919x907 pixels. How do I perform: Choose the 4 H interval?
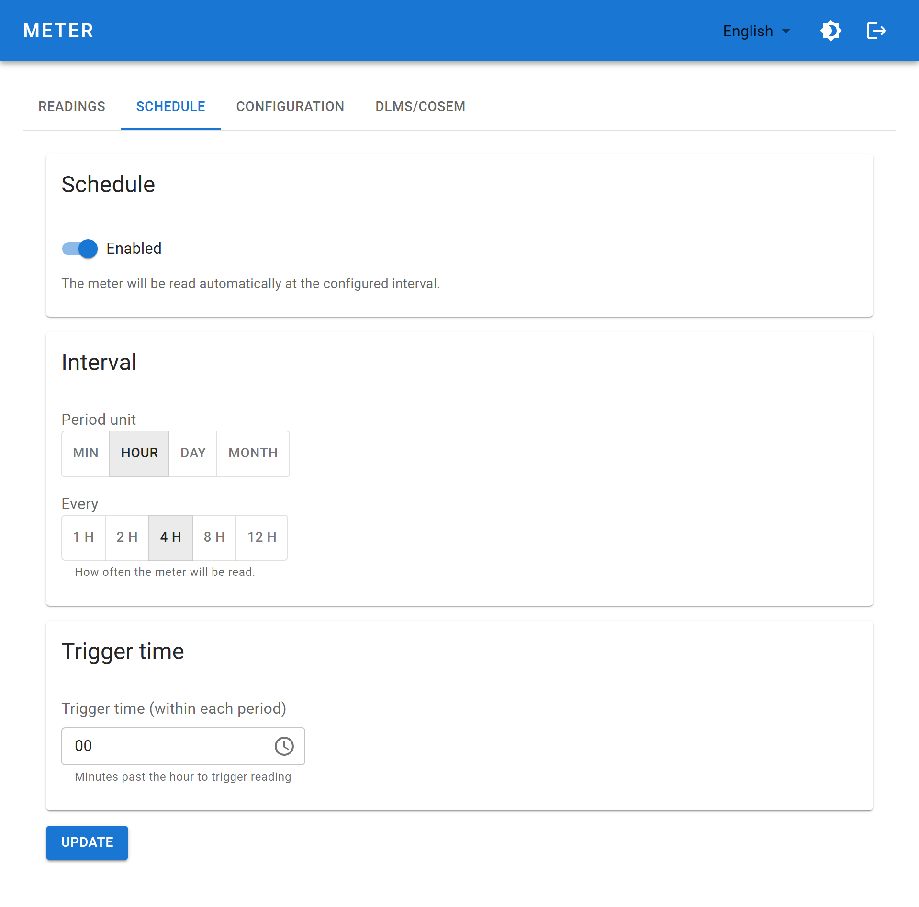171,537
